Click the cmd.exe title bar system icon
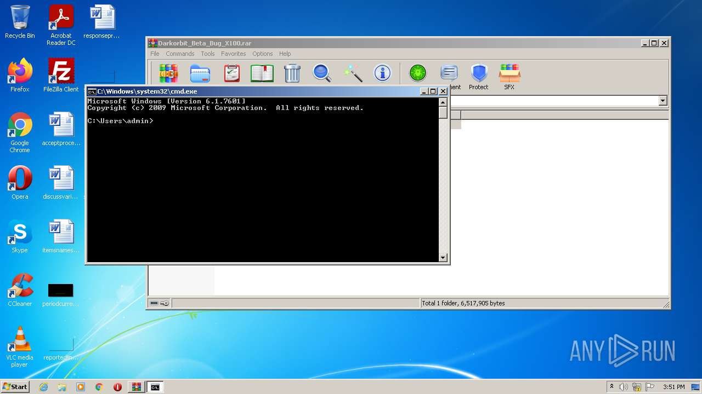This screenshot has height=394, width=702. tap(92, 91)
